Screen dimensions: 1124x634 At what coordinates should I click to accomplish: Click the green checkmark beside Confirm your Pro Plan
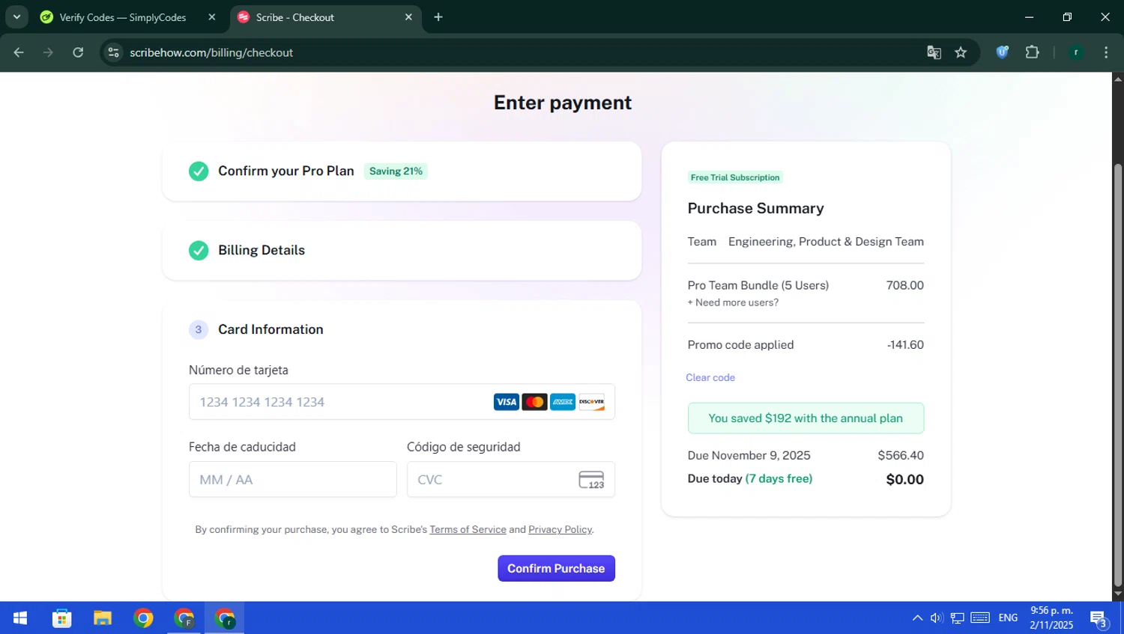tap(199, 171)
